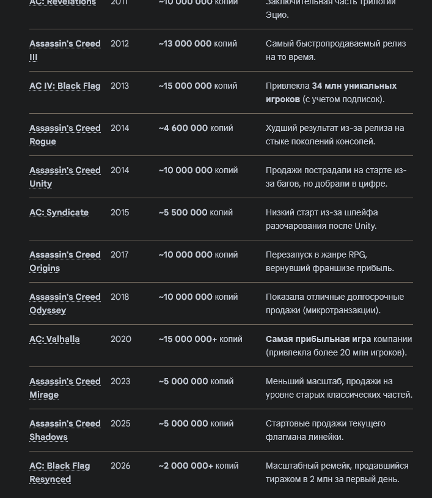
Task: Visit the Assassin's Creed Mirage link
Action: [65, 388]
